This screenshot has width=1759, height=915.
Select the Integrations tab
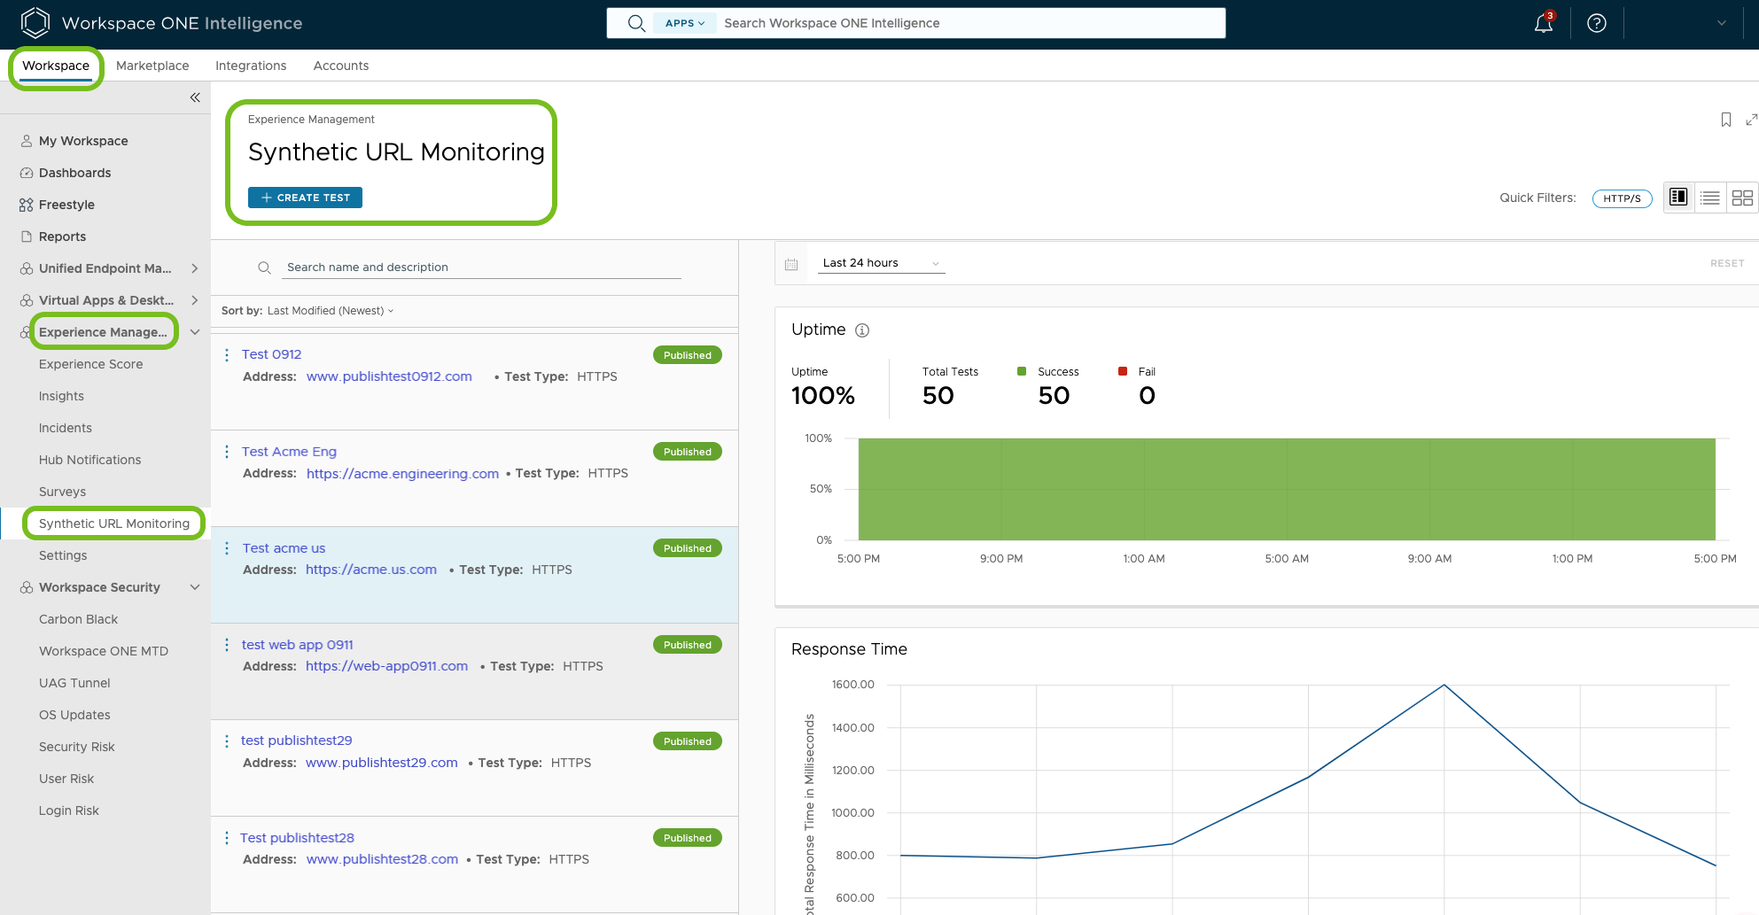[x=251, y=66]
